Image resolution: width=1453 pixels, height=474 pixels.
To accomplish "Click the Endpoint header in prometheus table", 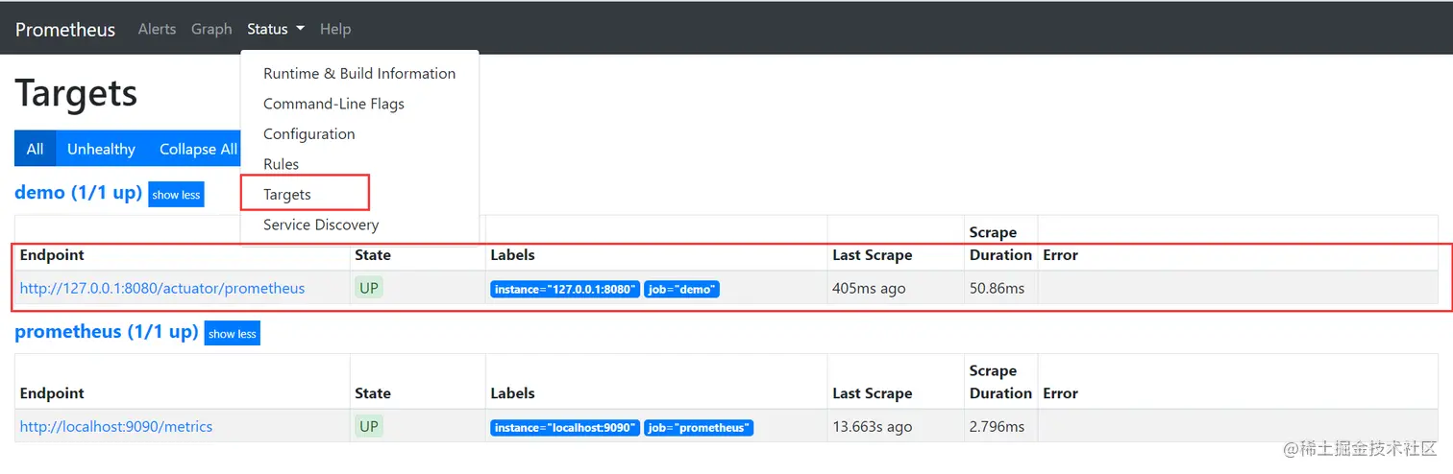I will [x=52, y=393].
